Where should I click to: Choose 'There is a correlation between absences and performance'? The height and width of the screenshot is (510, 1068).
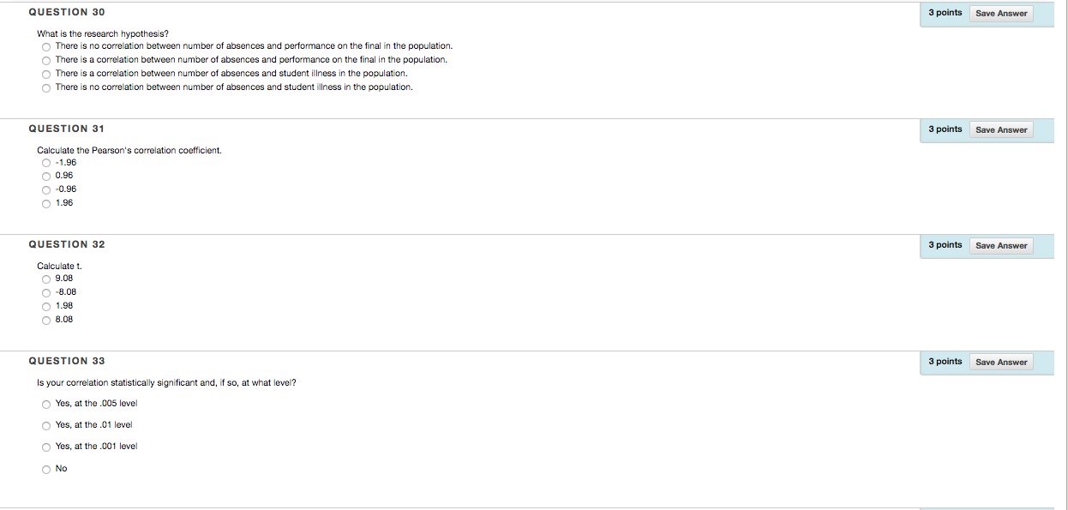point(46,60)
